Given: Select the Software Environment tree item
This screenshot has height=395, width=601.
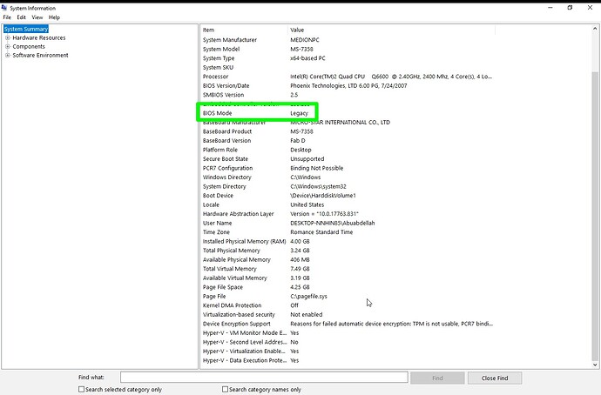Looking at the screenshot, I should tap(40, 55).
